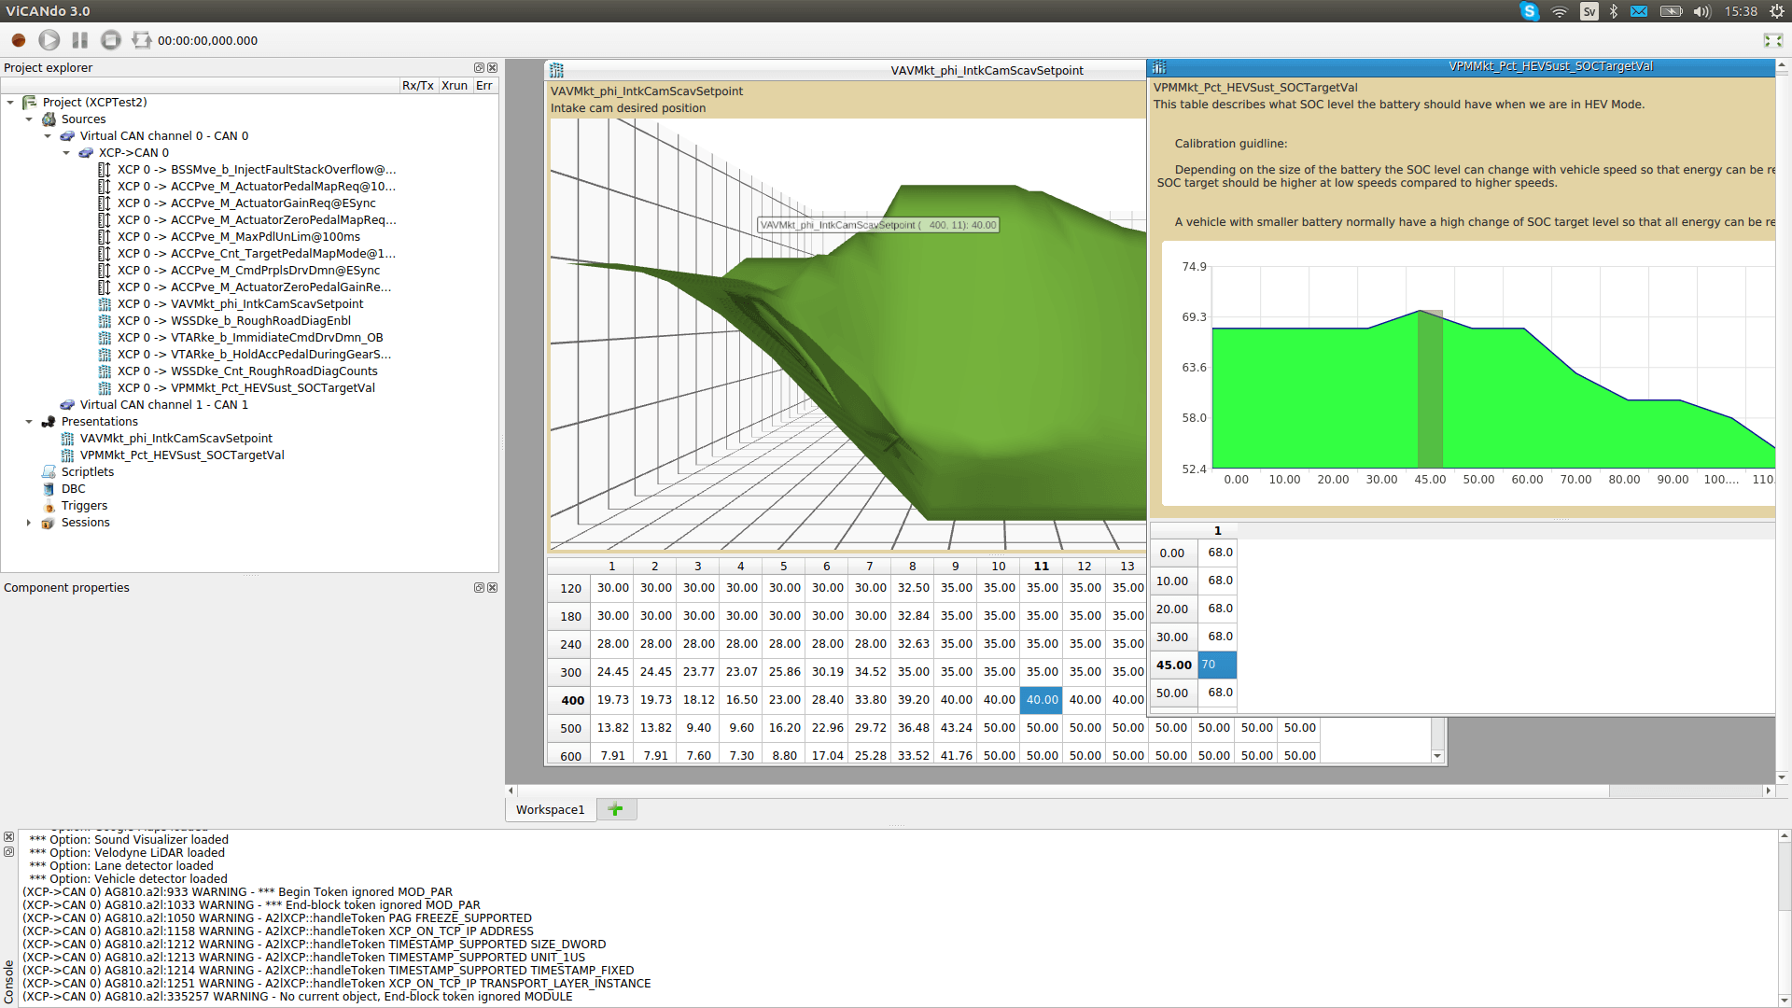The height and width of the screenshot is (1008, 1792).
Task: Click the Rx/Tx column header
Action: click(x=418, y=85)
